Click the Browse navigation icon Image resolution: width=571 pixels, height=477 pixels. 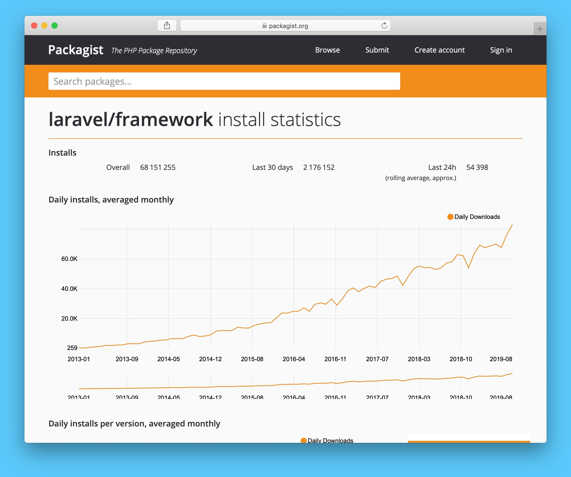327,50
